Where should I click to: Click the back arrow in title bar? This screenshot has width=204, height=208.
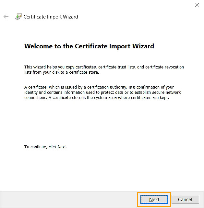click(x=6, y=17)
